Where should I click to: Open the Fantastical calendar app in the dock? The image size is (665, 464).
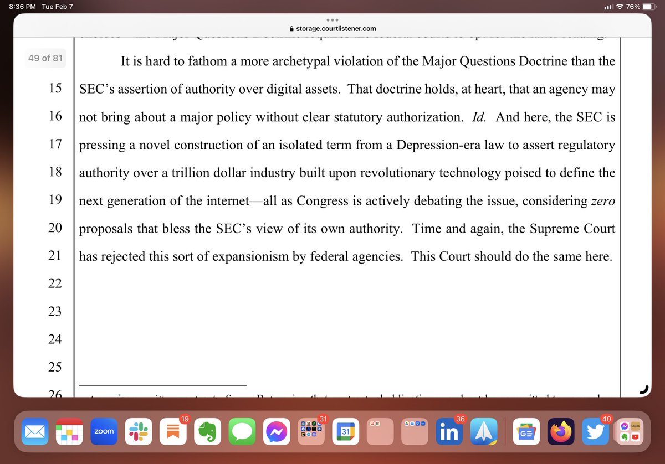click(x=69, y=431)
